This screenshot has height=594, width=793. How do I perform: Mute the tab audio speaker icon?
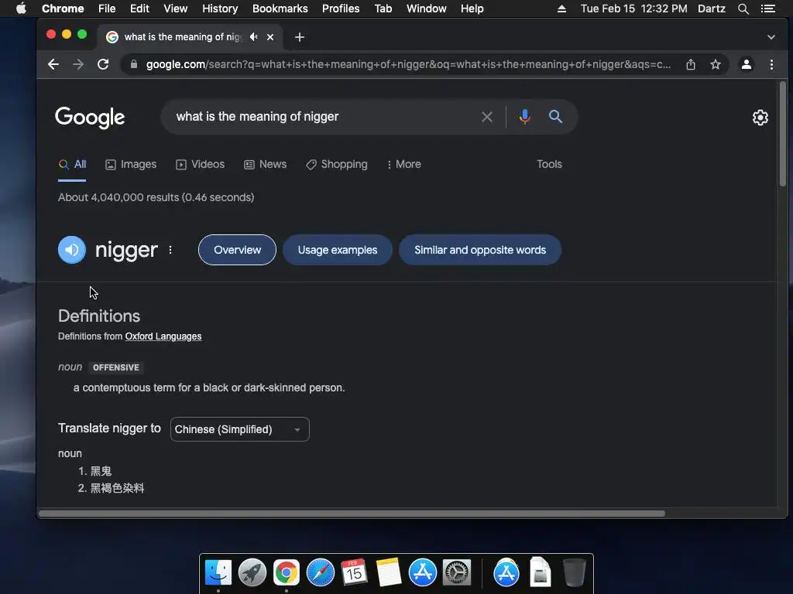coord(254,37)
